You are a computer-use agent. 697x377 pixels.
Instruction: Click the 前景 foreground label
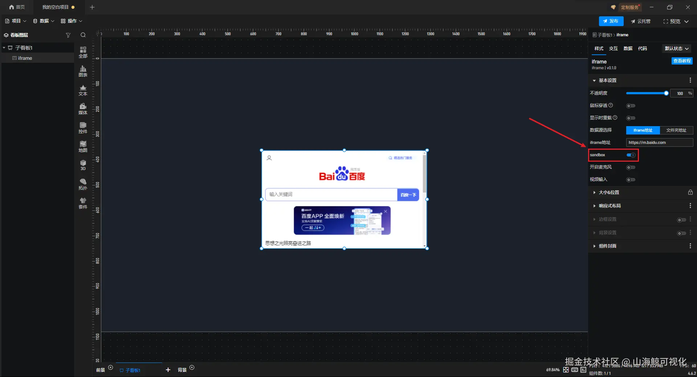click(x=100, y=370)
